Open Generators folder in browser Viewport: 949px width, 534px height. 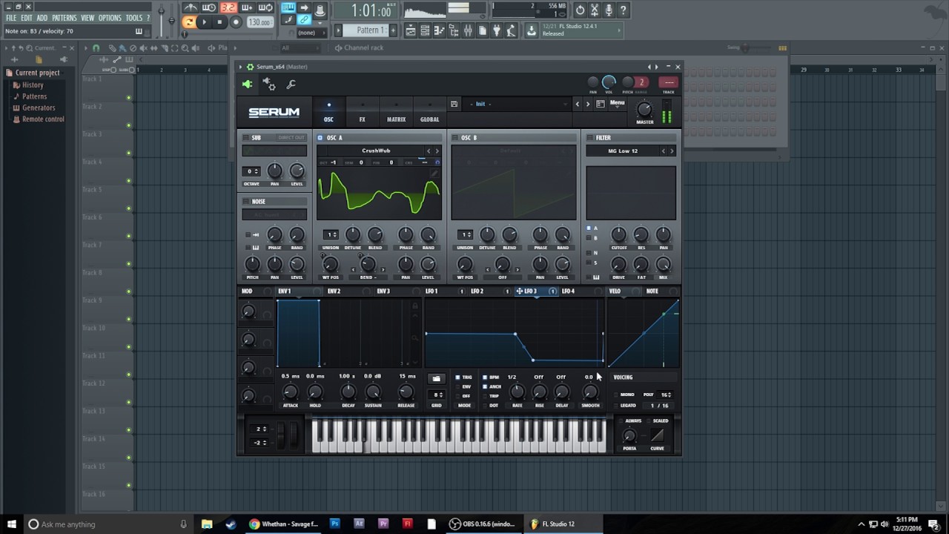pos(38,108)
